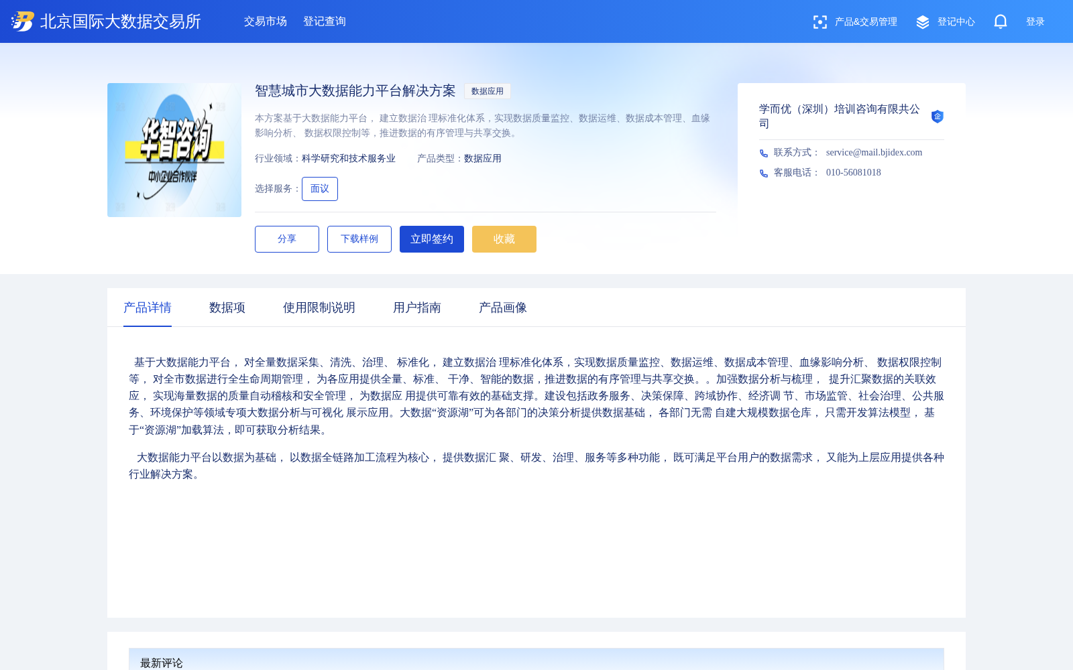
Task: Click the enterprise verified shield badge
Action: (938, 117)
